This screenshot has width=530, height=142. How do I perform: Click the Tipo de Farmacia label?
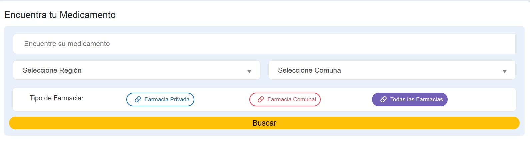(56, 98)
